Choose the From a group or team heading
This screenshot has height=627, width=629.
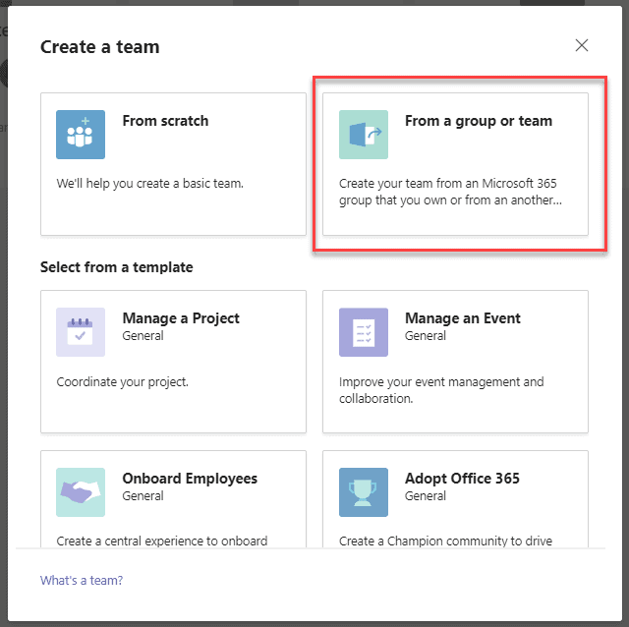click(x=479, y=121)
